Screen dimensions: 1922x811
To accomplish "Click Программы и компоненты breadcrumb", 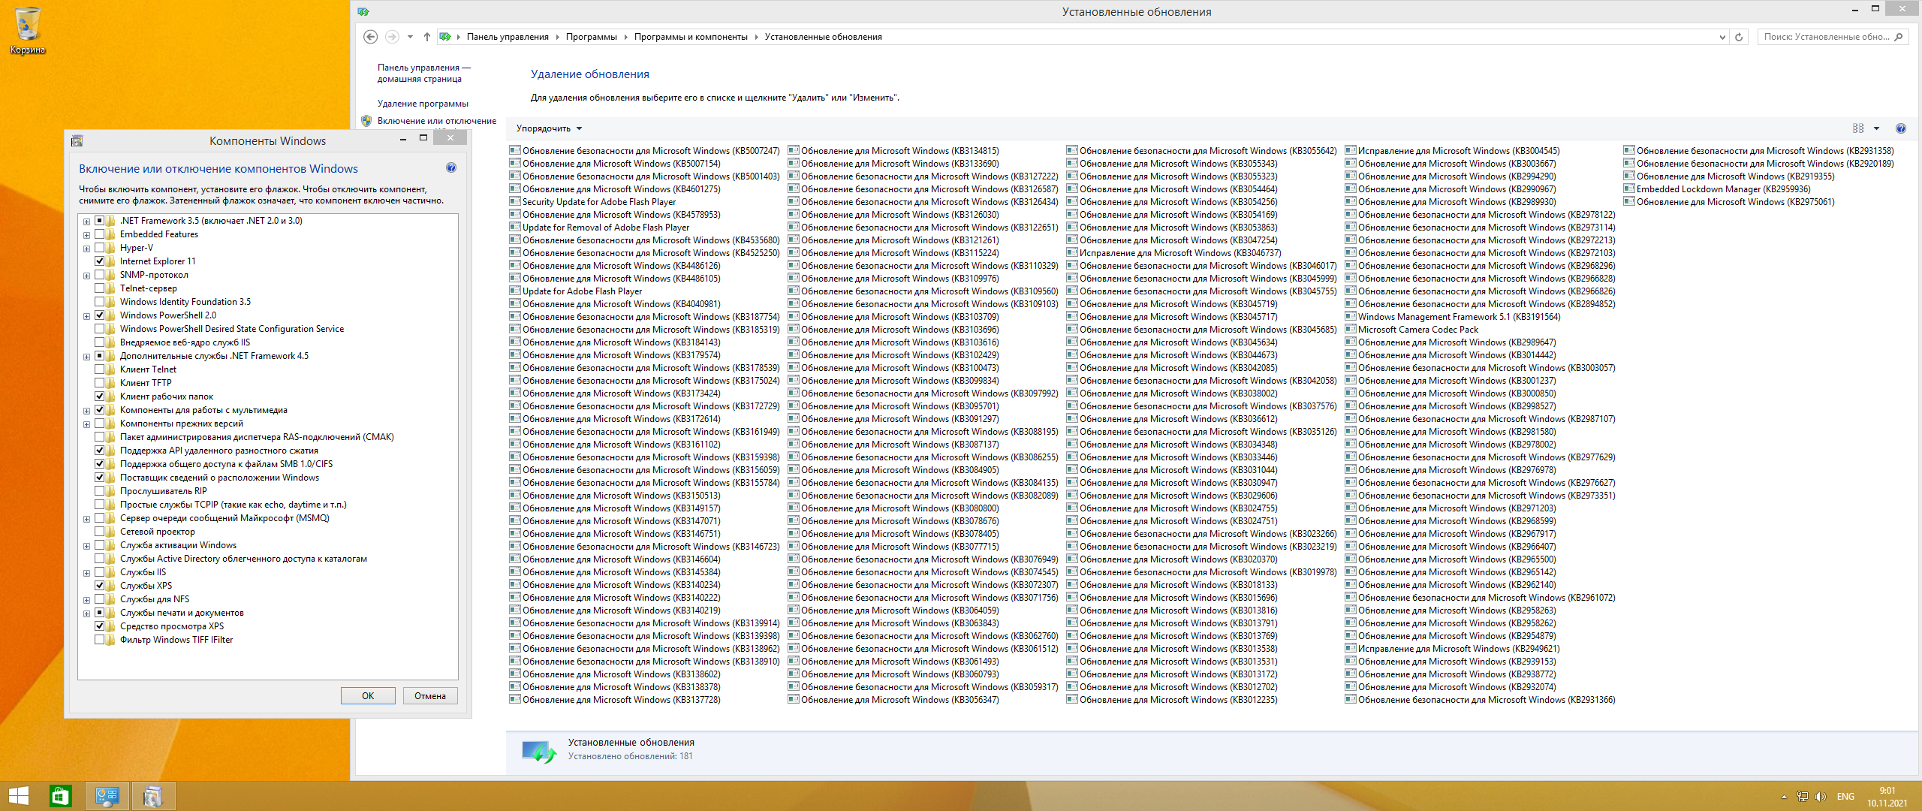I will point(691,37).
